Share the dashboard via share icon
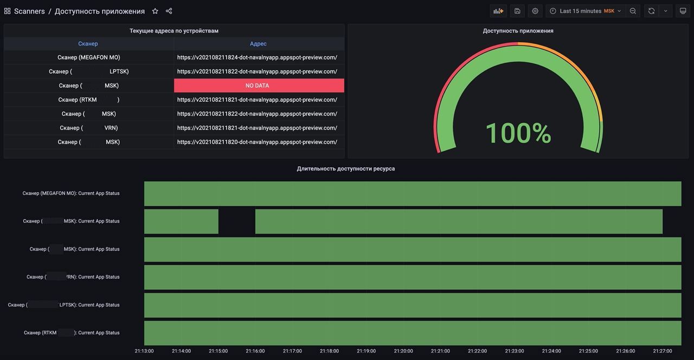 (169, 11)
